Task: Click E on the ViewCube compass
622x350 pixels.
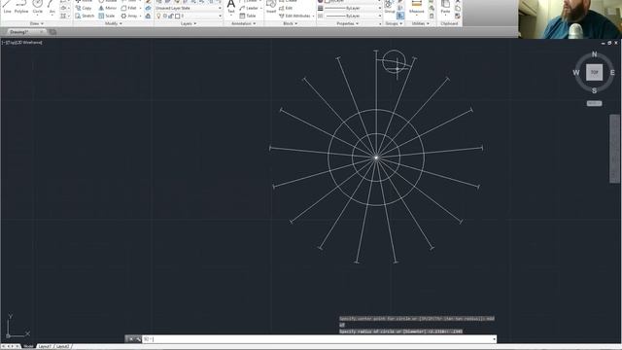Action: (x=612, y=72)
